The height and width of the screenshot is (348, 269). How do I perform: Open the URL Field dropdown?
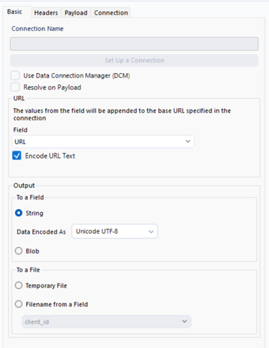tap(103, 141)
